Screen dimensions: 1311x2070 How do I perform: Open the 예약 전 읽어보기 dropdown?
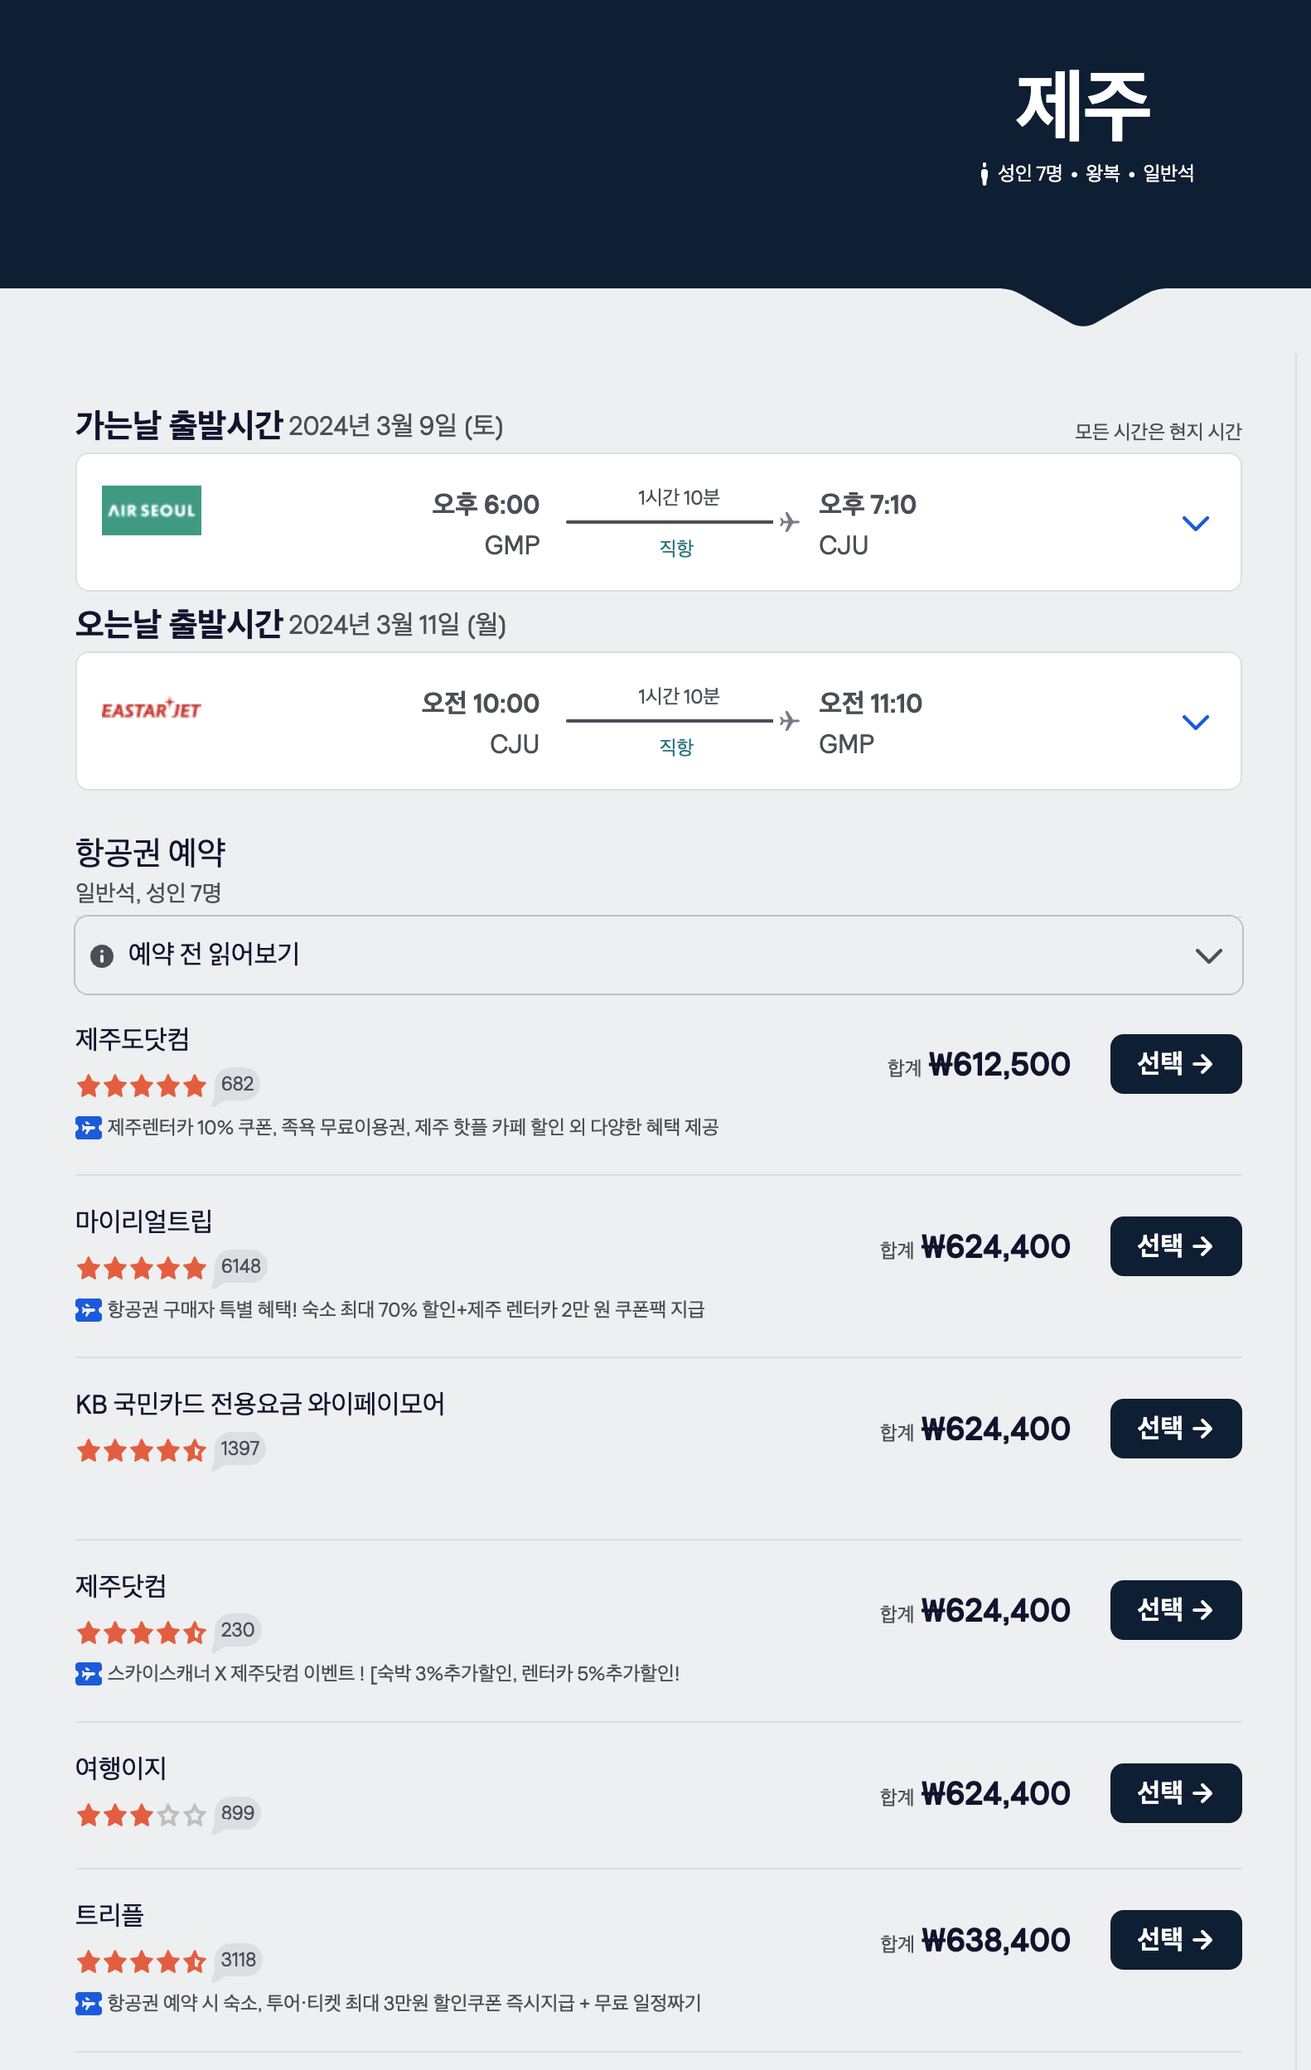(659, 955)
